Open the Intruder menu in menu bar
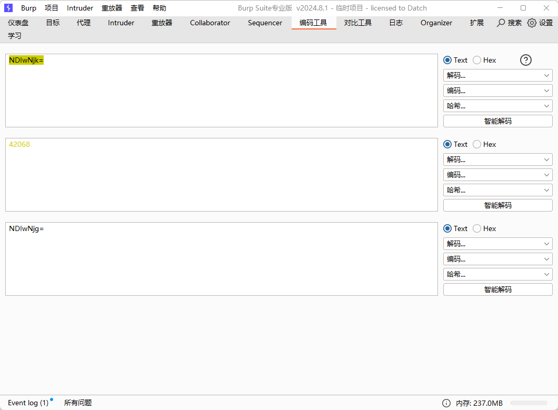 [79, 8]
